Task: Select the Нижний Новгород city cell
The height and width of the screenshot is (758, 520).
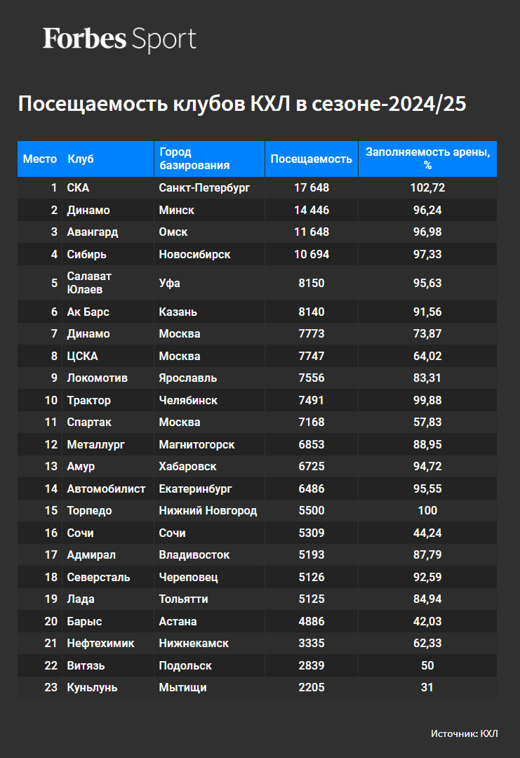Action: [208, 510]
